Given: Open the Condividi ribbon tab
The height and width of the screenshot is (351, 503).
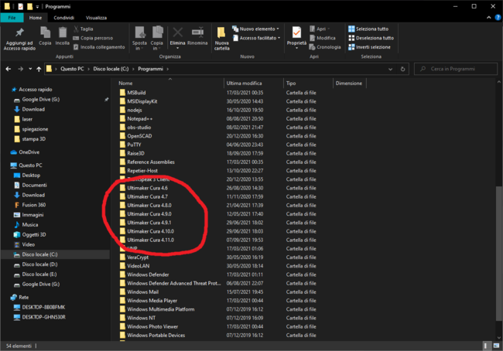Looking at the screenshot, I should pos(65,16).
